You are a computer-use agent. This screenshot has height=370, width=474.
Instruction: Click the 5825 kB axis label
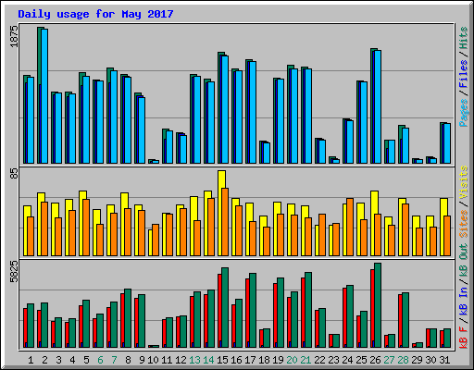(14, 271)
